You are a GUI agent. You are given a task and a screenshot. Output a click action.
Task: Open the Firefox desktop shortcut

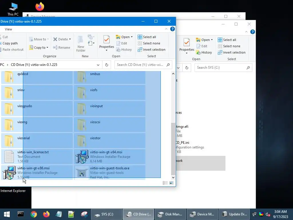(x=40, y=7)
